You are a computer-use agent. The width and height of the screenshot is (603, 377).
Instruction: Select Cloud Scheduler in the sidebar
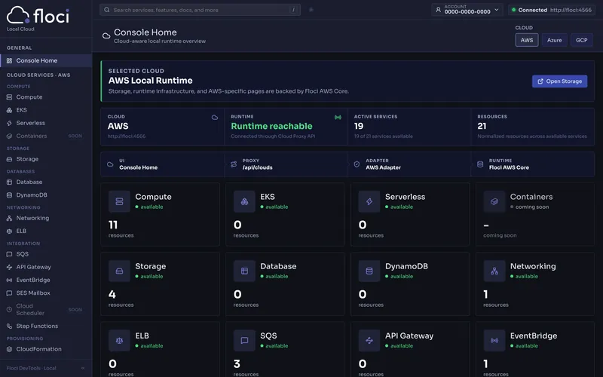pyautogui.click(x=46, y=309)
